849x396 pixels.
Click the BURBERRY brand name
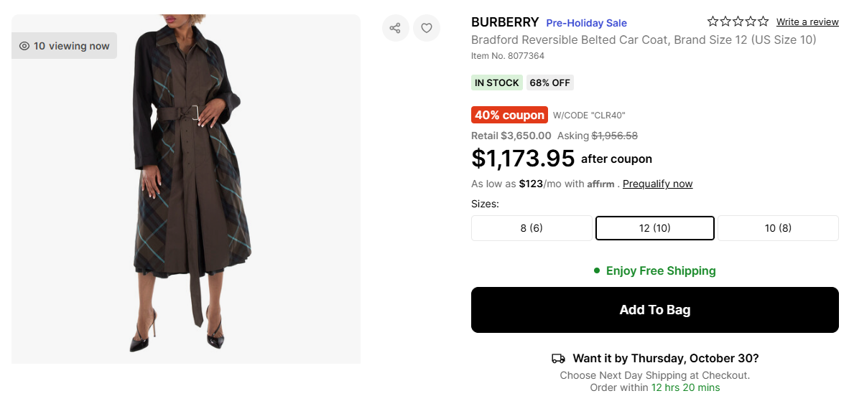click(505, 22)
